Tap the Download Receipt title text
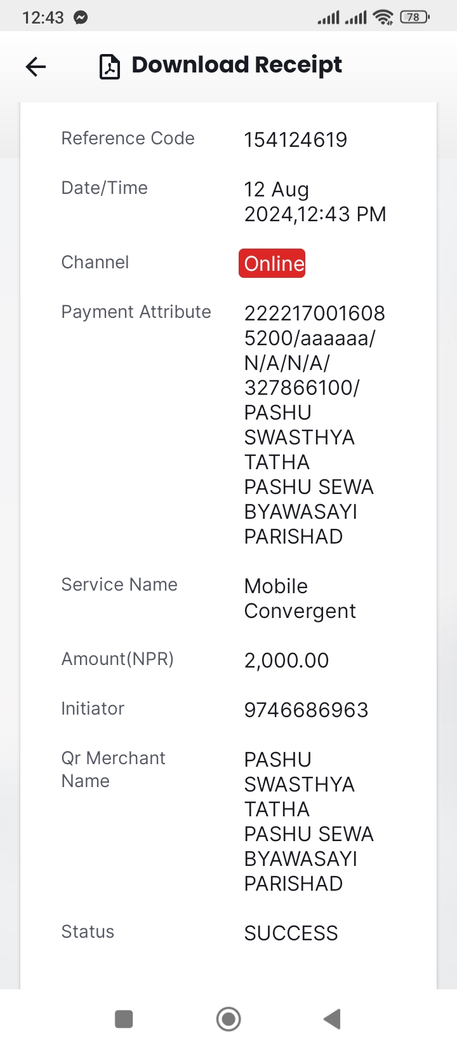 click(237, 65)
